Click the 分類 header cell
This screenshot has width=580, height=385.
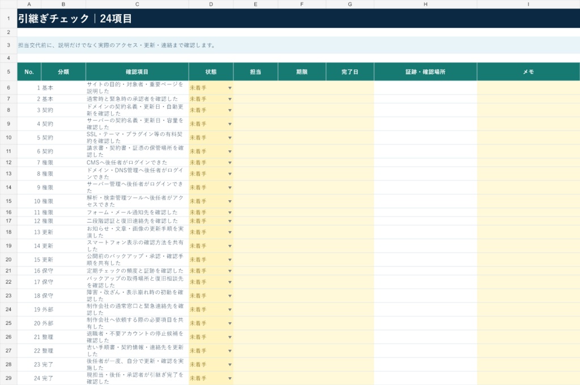coord(63,72)
